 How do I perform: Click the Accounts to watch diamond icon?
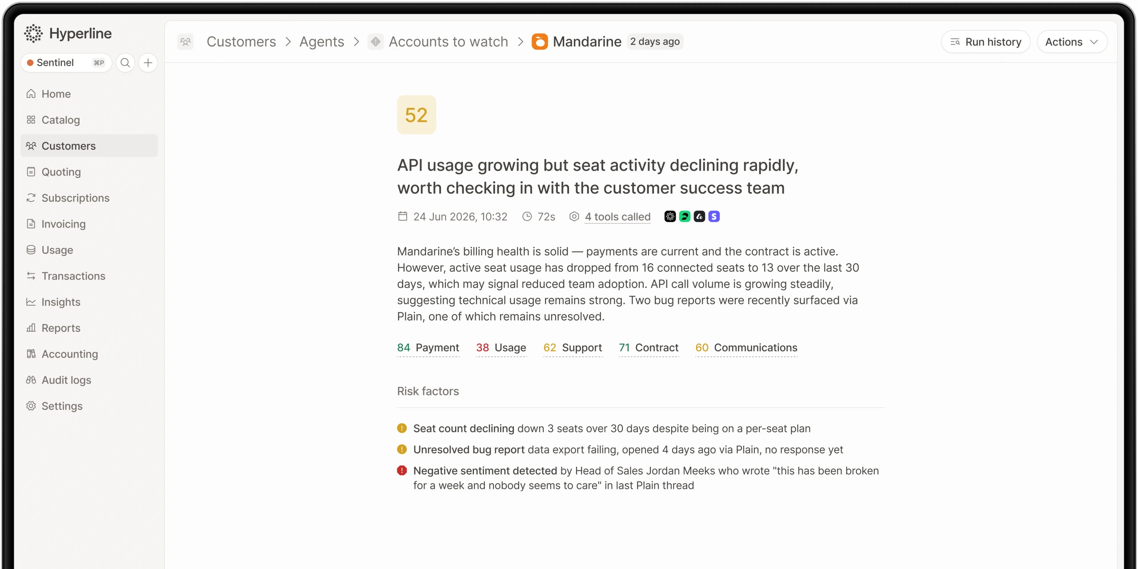point(376,42)
